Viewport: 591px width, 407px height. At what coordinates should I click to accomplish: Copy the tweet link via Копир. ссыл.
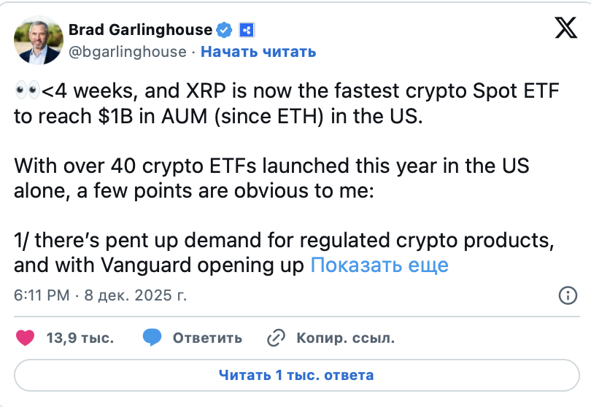tap(345, 338)
